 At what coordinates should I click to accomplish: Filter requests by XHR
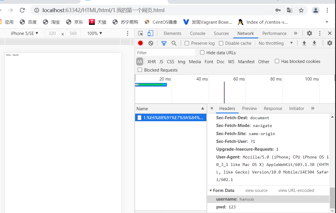(x=152, y=62)
